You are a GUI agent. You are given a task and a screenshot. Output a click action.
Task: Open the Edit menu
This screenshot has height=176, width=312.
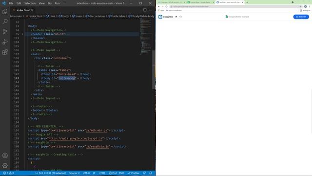[19, 3]
